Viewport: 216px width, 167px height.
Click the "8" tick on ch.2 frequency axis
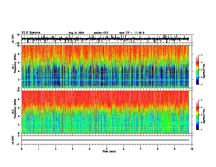tap(19, 99)
